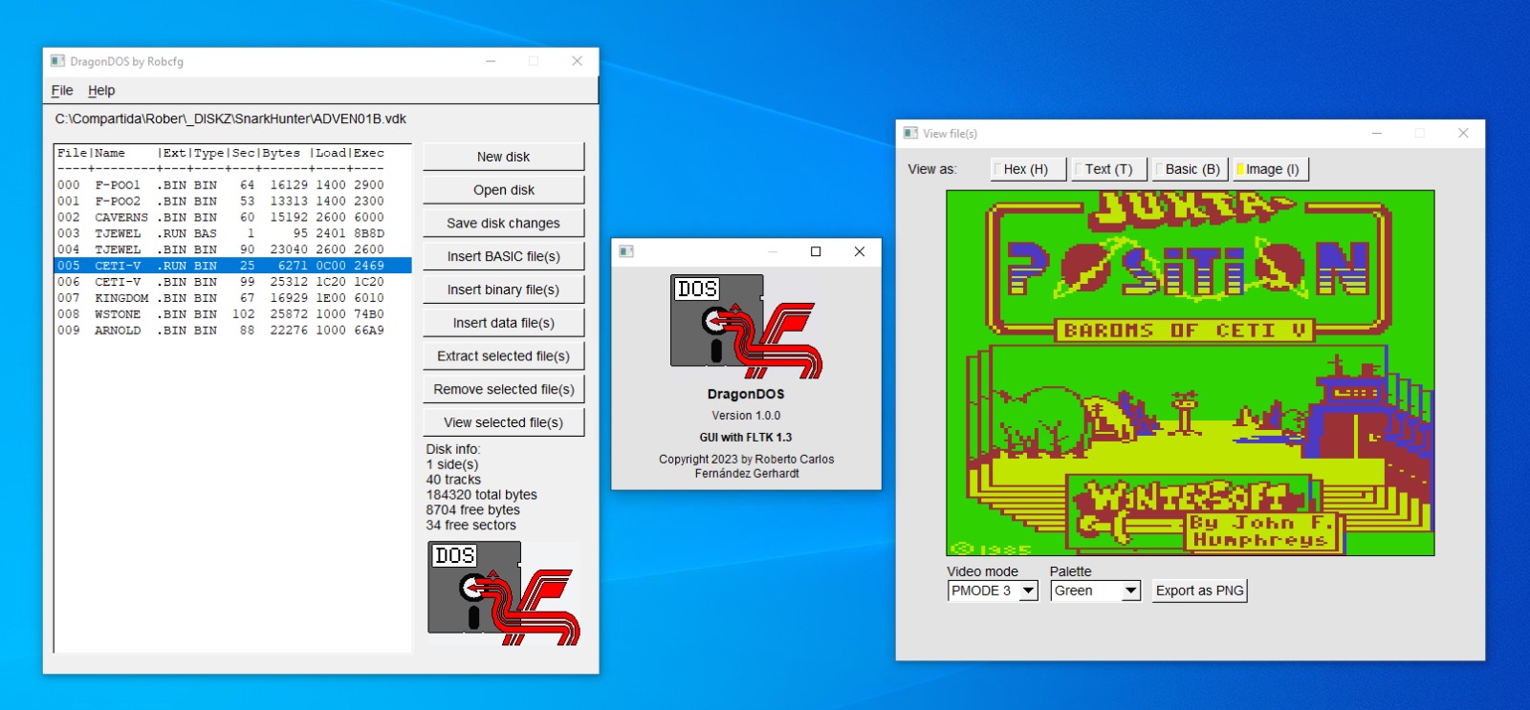This screenshot has height=710, width=1530.
Task: Click View selected file(s)
Action: pyautogui.click(x=504, y=422)
